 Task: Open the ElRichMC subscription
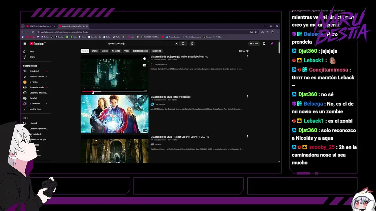click(35, 93)
